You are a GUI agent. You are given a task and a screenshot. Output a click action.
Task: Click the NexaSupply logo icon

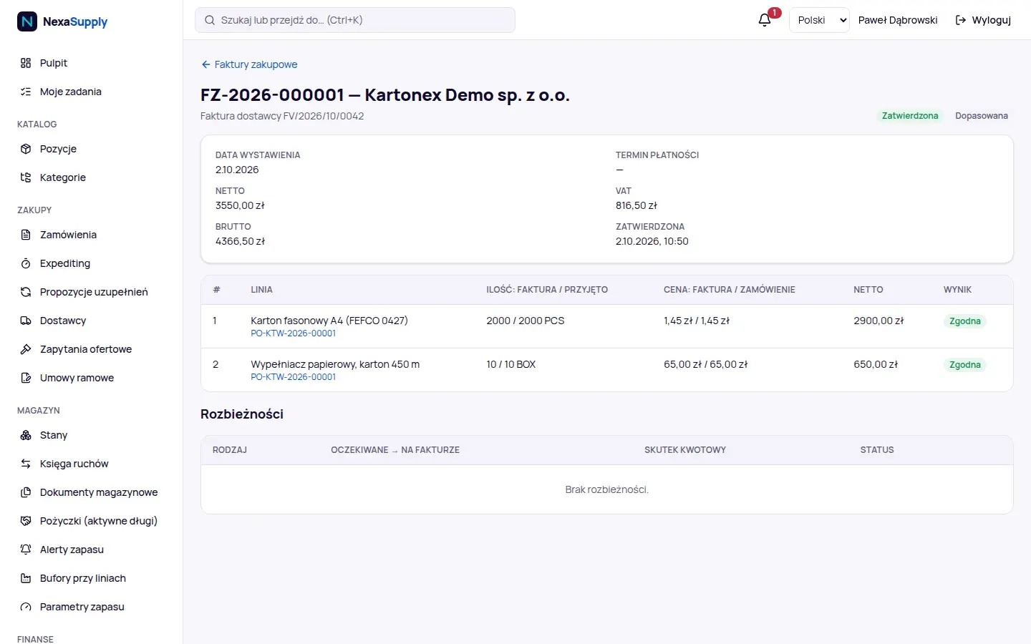(27, 21)
